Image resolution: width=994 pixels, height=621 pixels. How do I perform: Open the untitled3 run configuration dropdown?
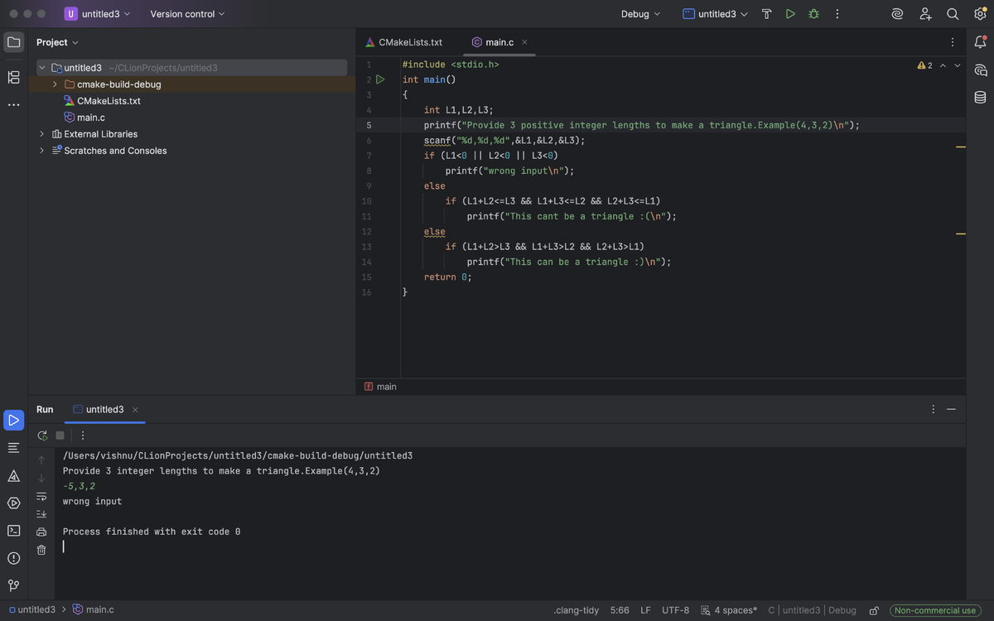click(x=716, y=14)
